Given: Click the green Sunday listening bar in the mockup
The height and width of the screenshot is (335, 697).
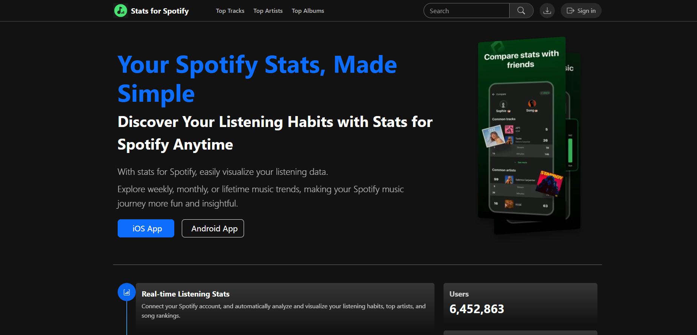Looking at the screenshot, I should (570, 150).
